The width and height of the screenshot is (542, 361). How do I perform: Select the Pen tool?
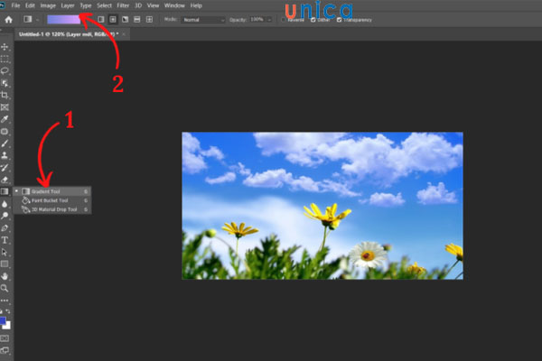(x=5, y=228)
